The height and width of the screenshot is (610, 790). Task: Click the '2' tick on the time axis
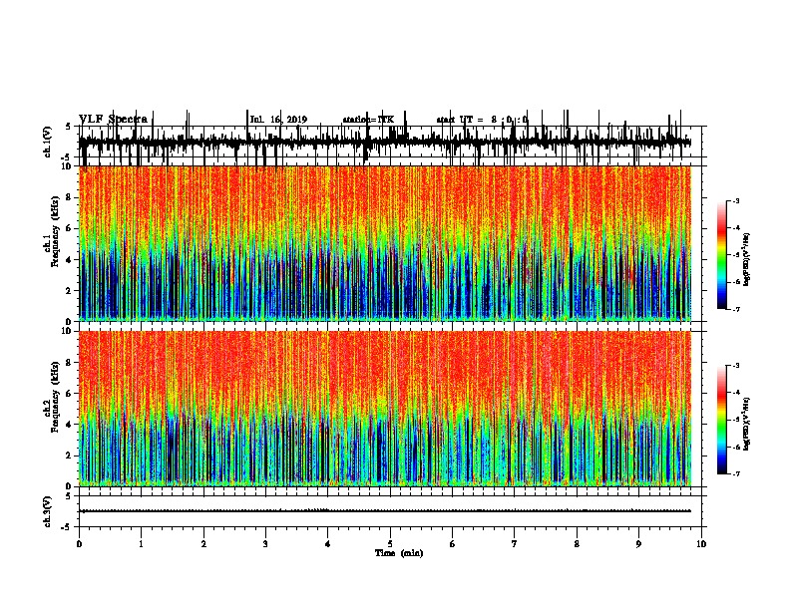pos(203,544)
